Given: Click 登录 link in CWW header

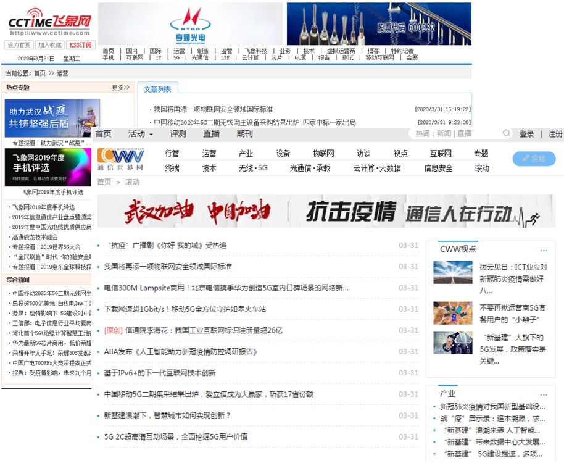Looking at the screenshot, I should click(526, 134).
